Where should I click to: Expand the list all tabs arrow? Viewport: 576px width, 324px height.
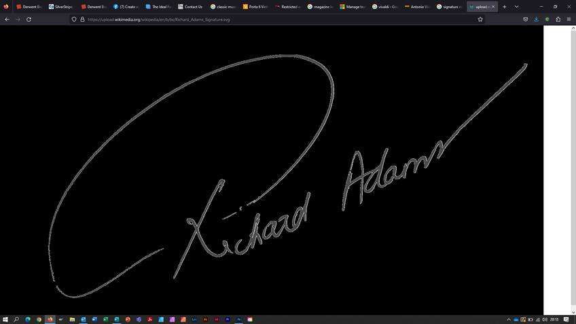pyautogui.click(x=516, y=7)
